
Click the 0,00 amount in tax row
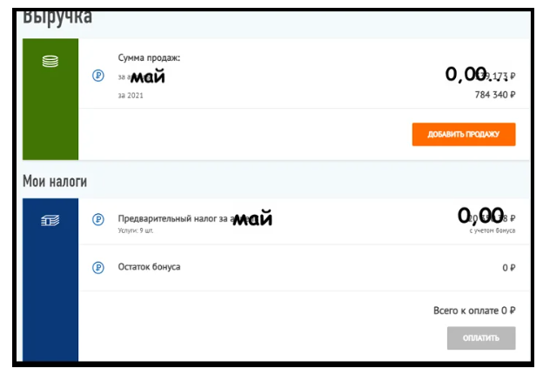(x=480, y=214)
